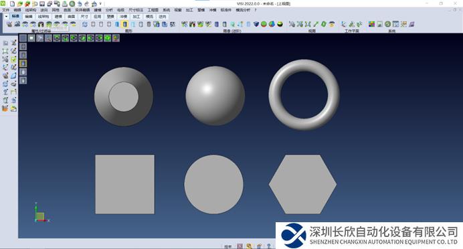Select the gray hexagon shape in the viewport
Viewport: 463px width, 249px height.
pos(302,184)
